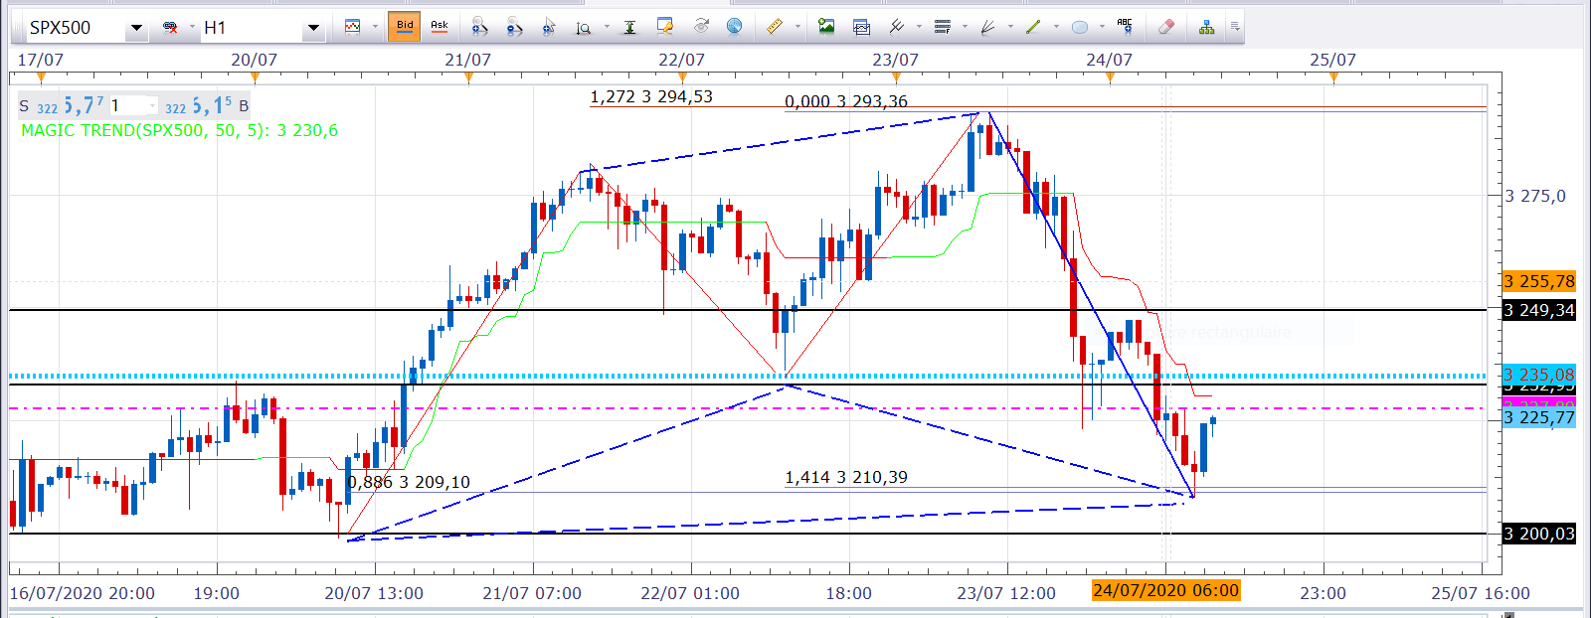Click the 3 200,03 price level label
The height and width of the screenshot is (618, 1591).
(x=1539, y=534)
